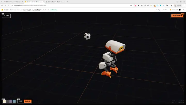
Task: Open the pollen-robotics owner link
Action: click(17, 10)
